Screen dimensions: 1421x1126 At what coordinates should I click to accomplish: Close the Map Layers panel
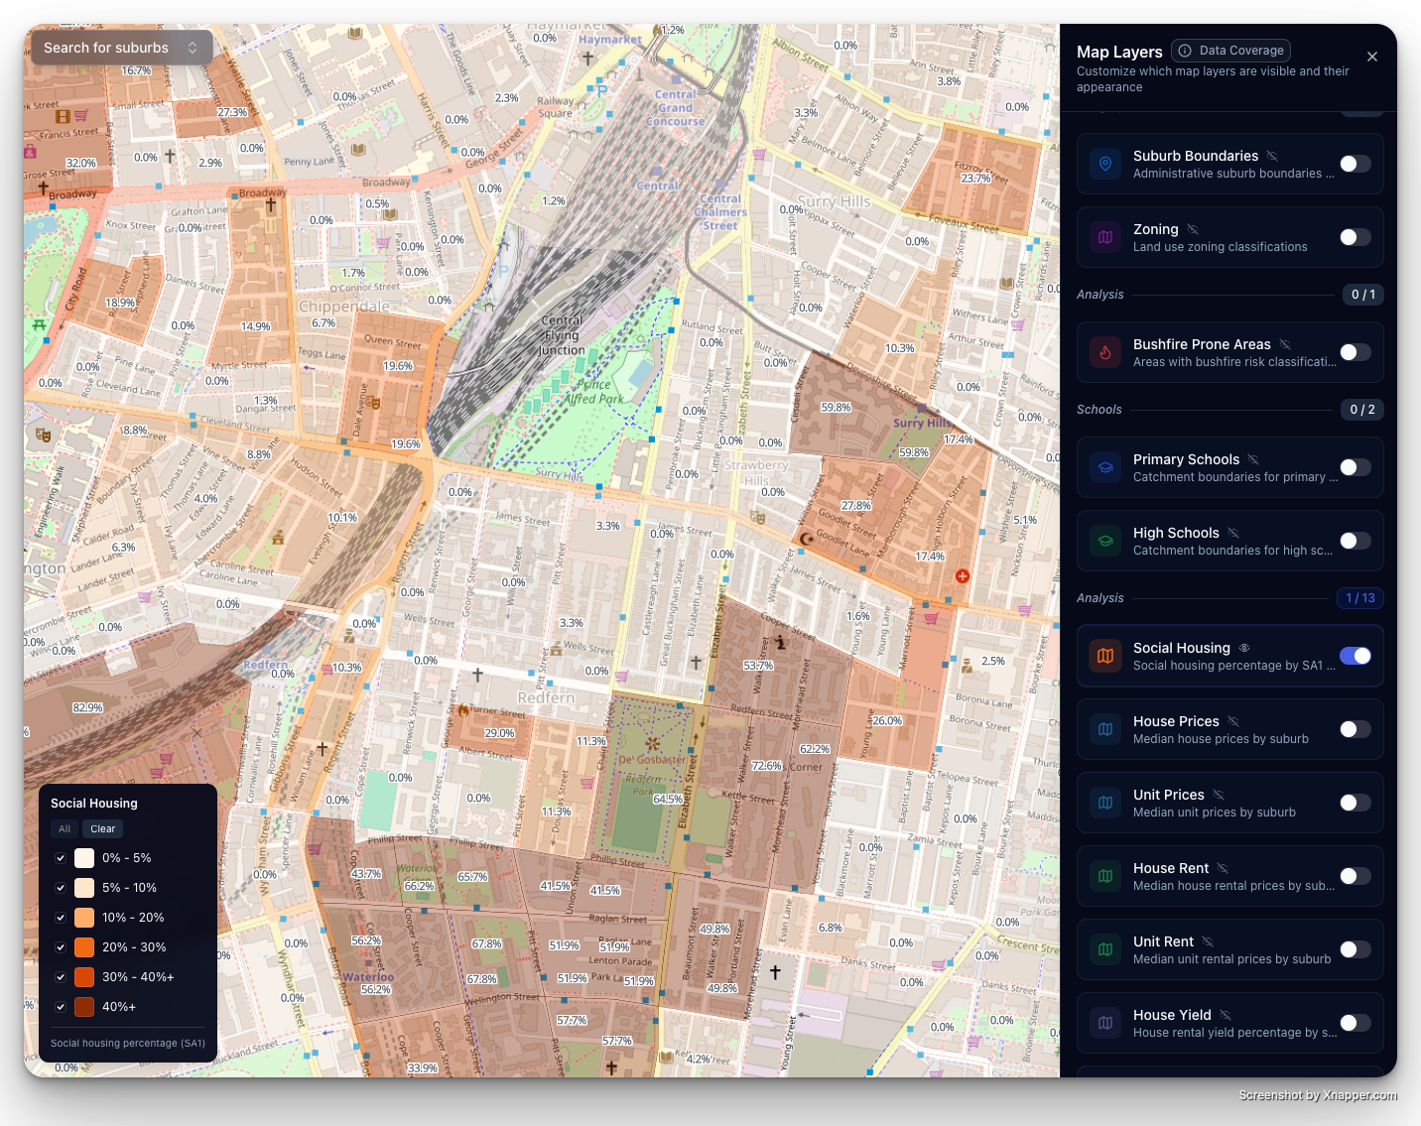click(x=1372, y=57)
